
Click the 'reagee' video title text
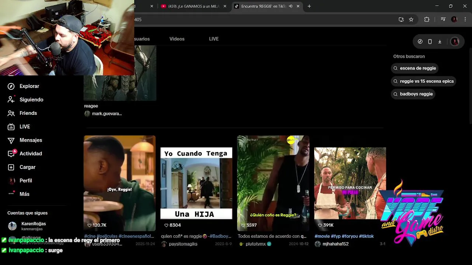(x=91, y=106)
